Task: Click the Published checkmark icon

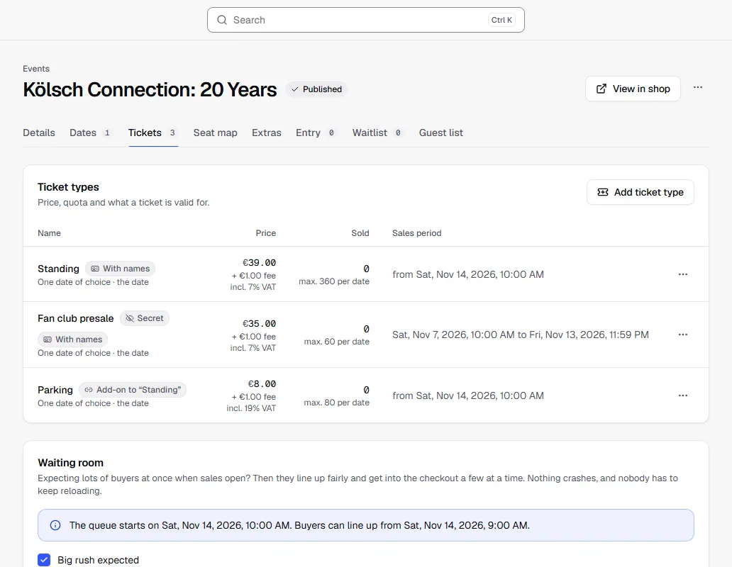Action: click(295, 89)
